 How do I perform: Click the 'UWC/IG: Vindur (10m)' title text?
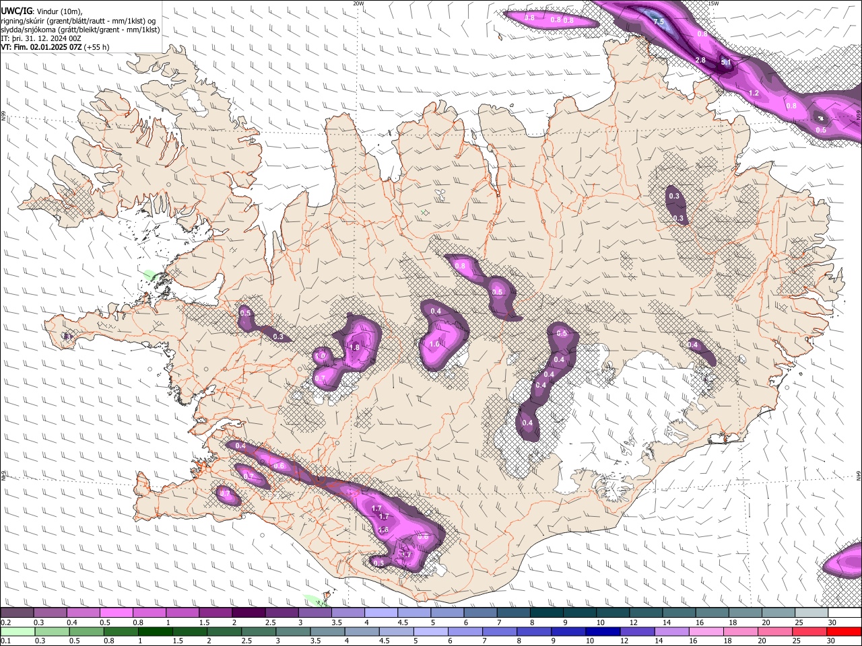click(x=42, y=11)
